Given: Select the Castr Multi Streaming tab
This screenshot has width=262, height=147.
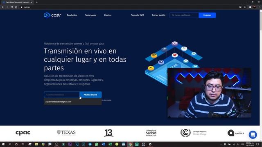Looking at the screenshot, I should click(17, 2).
